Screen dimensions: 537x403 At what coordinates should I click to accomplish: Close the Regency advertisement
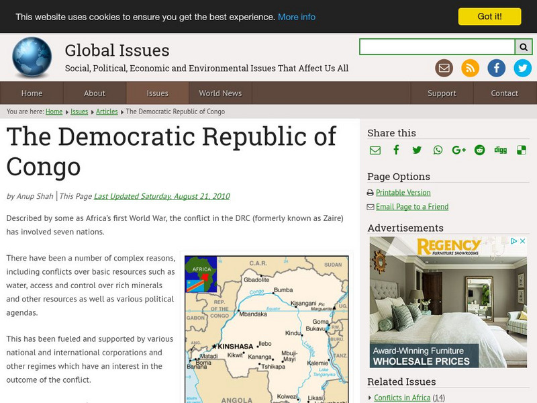point(522,242)
